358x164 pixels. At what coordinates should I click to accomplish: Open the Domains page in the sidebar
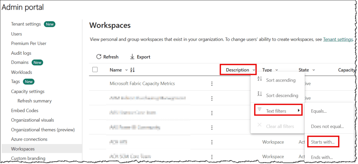[x=20, y=62]
